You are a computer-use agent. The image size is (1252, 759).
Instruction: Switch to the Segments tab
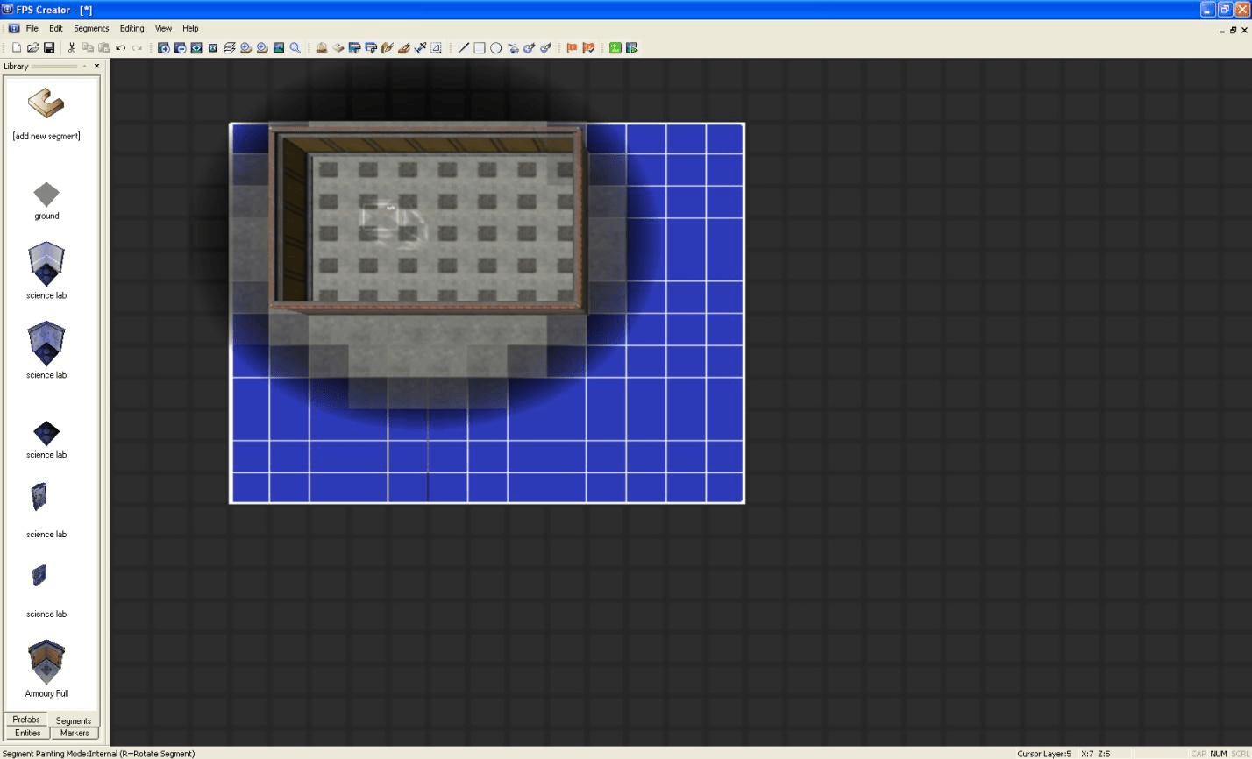74,720
